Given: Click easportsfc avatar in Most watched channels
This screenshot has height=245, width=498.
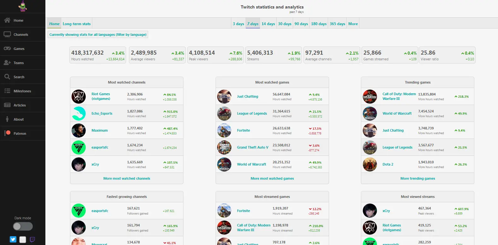Looking at the screenshot, I should [x=78, y=147].
